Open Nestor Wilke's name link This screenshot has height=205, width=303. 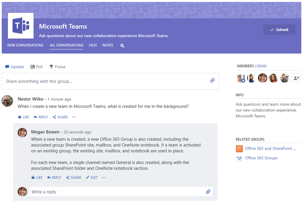click(30, 99)
